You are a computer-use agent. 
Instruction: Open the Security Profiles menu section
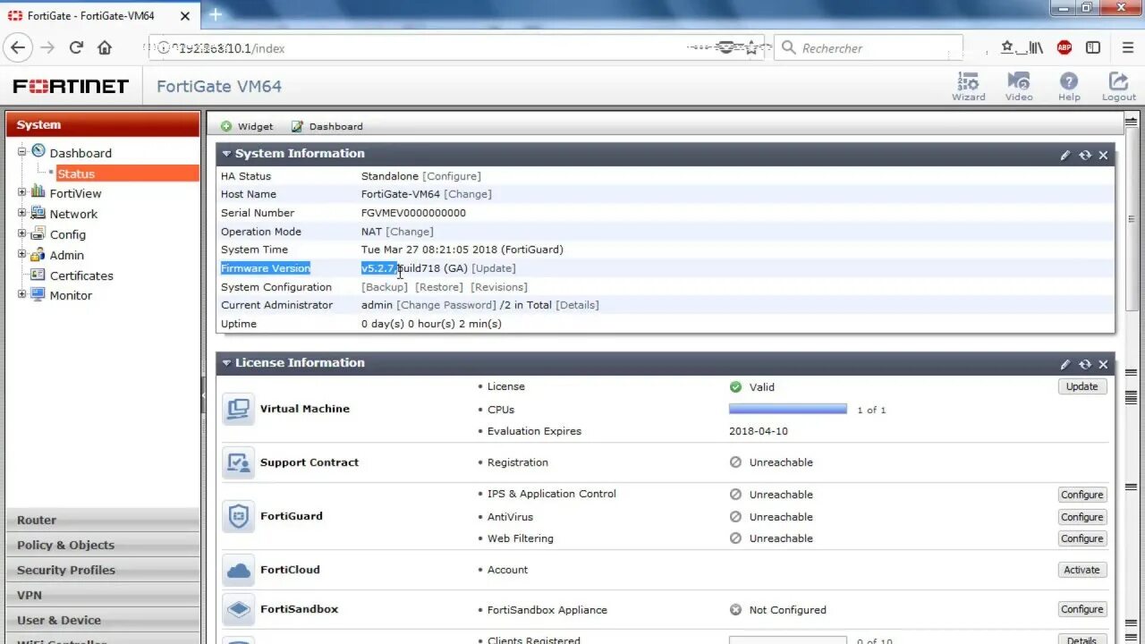tap(103, 570)
